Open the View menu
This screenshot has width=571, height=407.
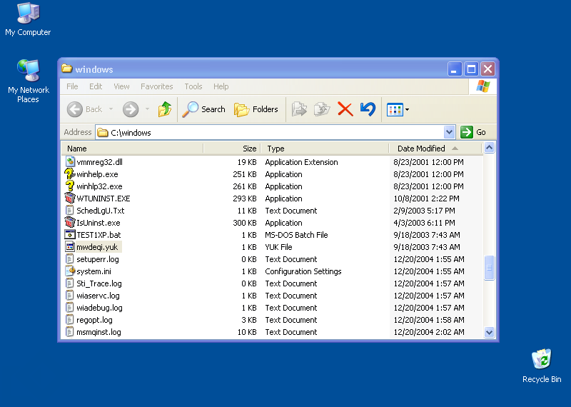tap(121, 86)
